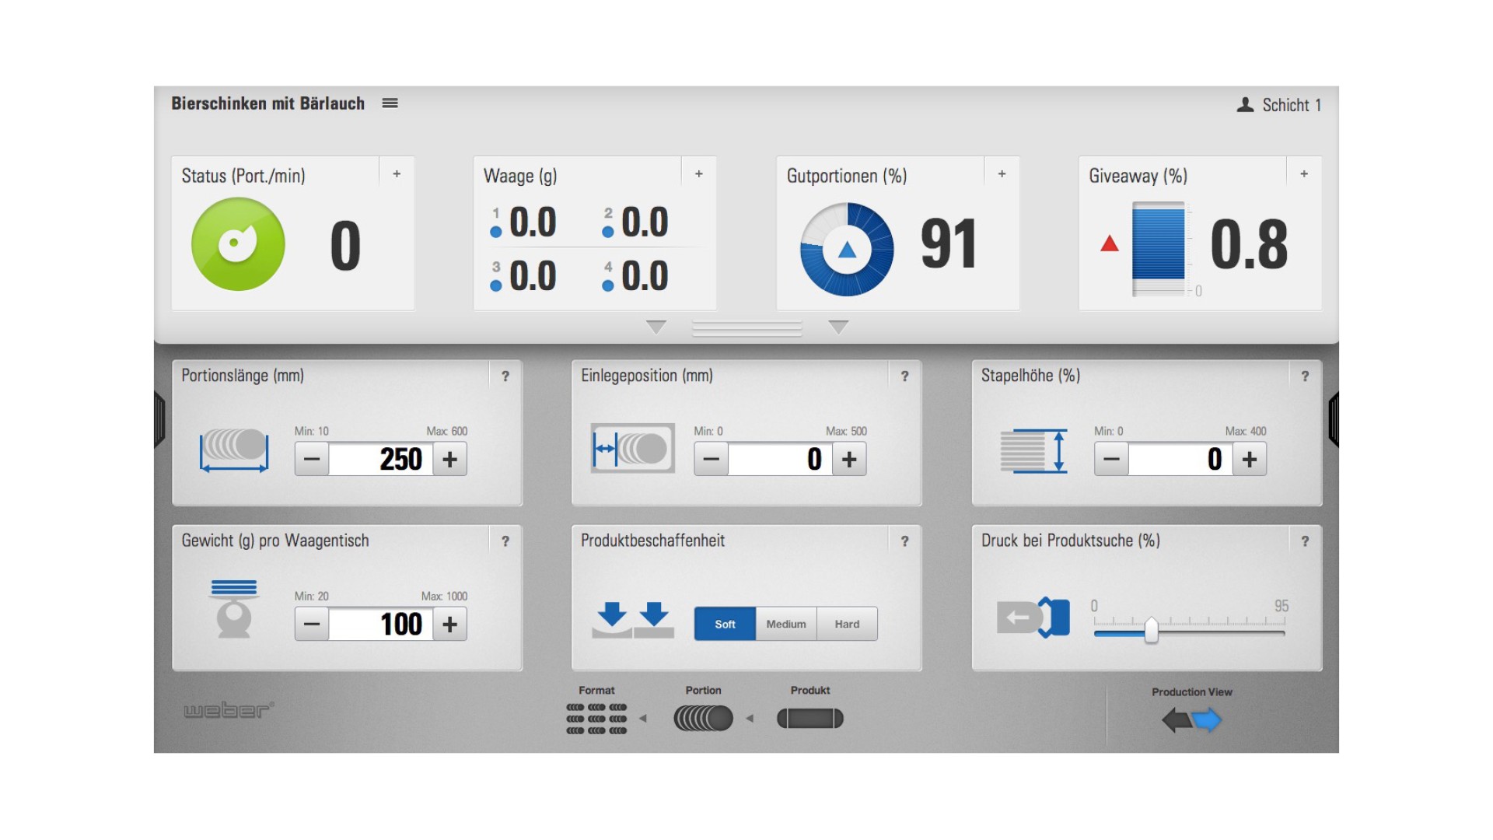This screenshot has height=840, width=1493.
Task: Expand the Waage tile with its plus control
Action: click(x=698, y=174)
